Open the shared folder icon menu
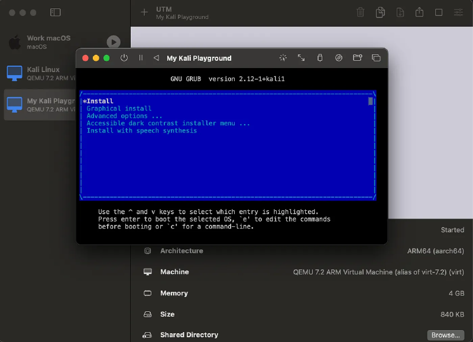The image size is (473, 342). pos(357,58)
